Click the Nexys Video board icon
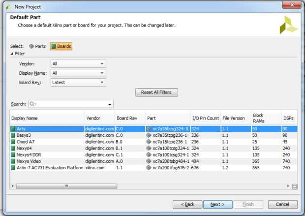This screenshot has width=305, height=216. pyautogui.click(x=13, y=161)
